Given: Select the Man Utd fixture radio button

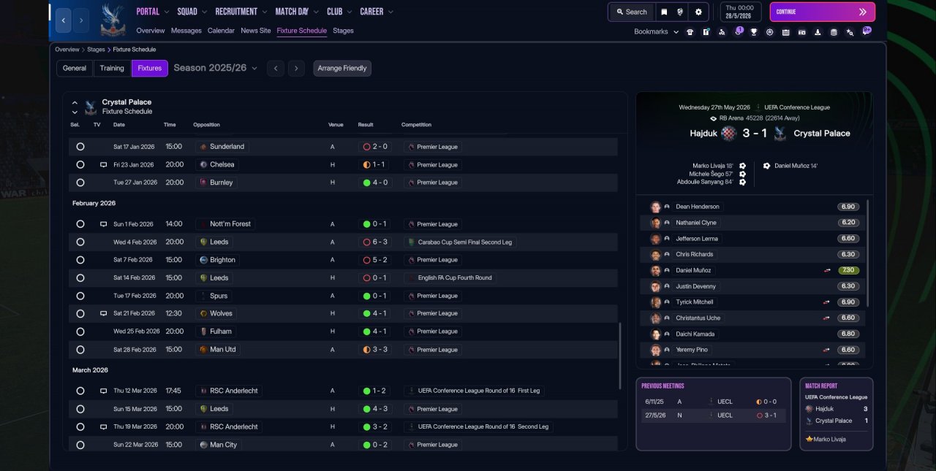Looking at the screenshot, I should [80, 350].
